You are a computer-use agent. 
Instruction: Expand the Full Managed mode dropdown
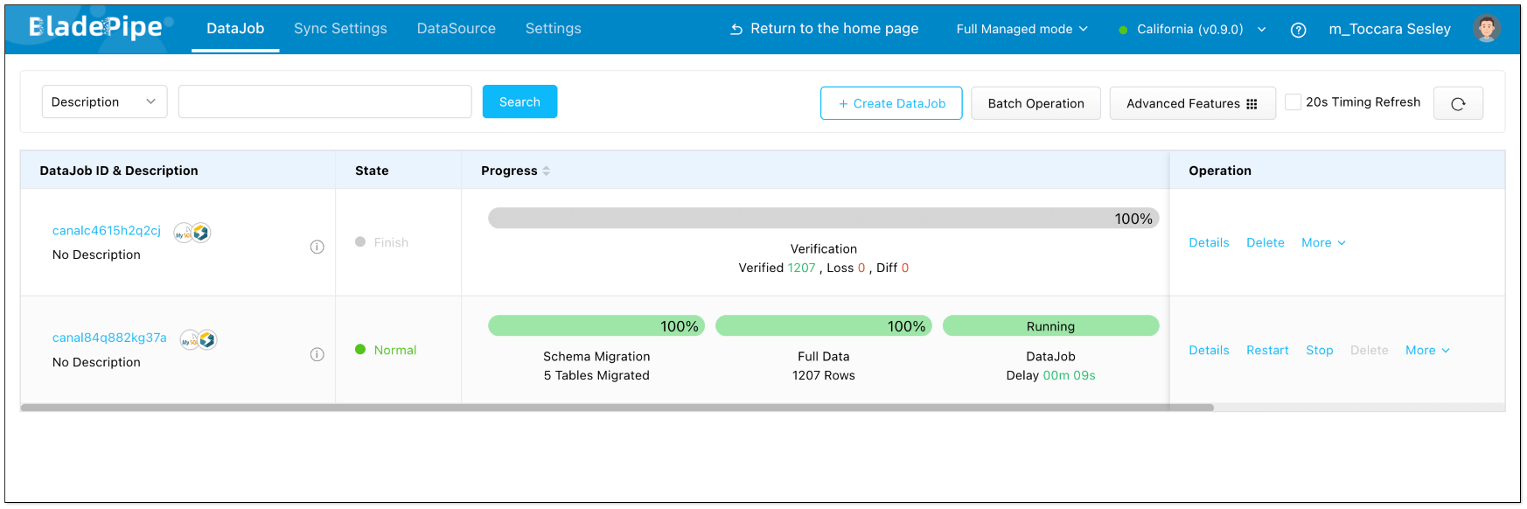pyautogui.click(x=1021, y=29)
